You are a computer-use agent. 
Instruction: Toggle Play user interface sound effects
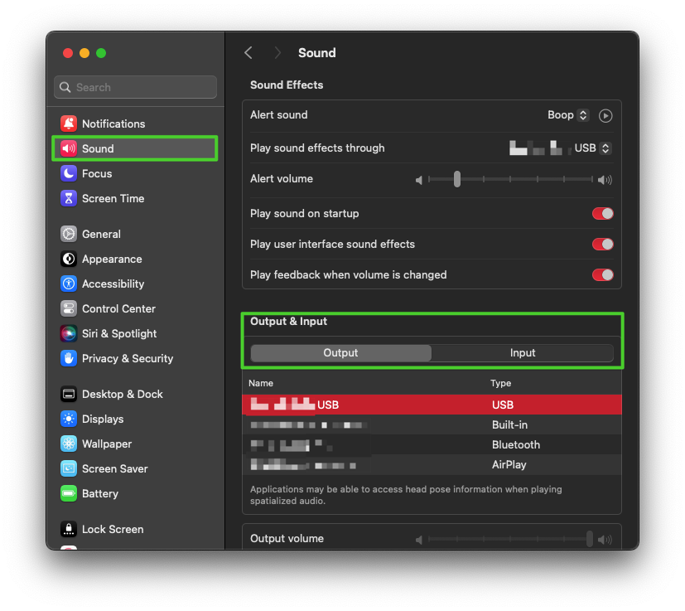pos(602,245)
